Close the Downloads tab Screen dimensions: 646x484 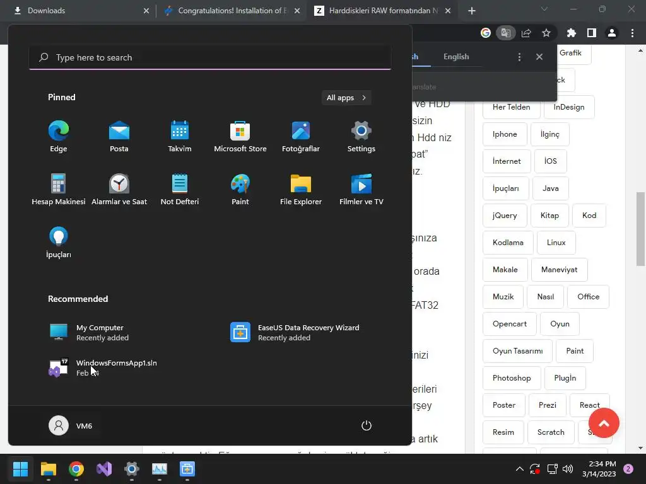pyautogui.click(x=146, y=11)
